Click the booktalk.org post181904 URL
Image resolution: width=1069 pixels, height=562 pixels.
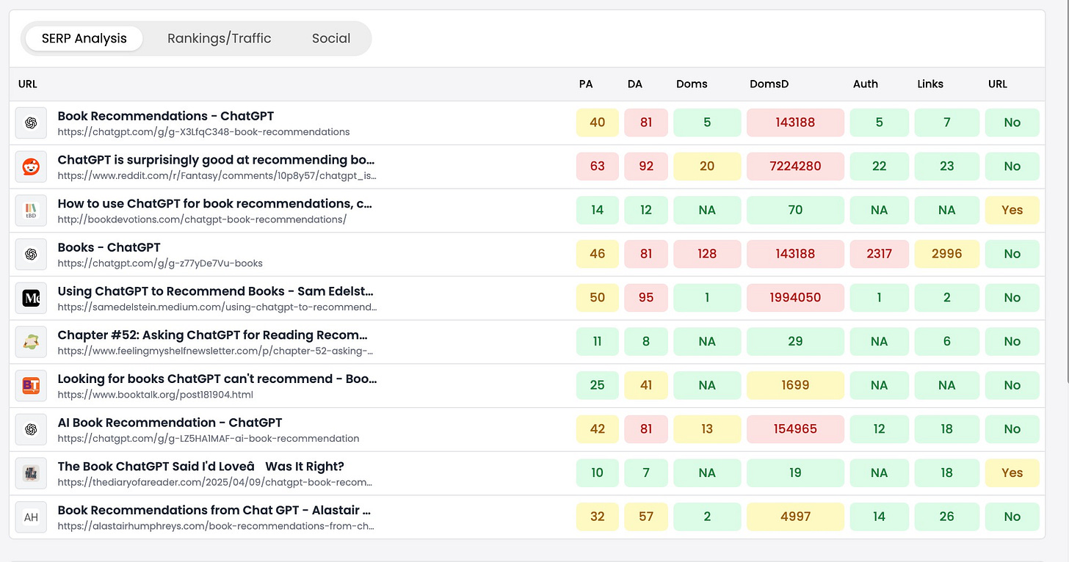155,395
